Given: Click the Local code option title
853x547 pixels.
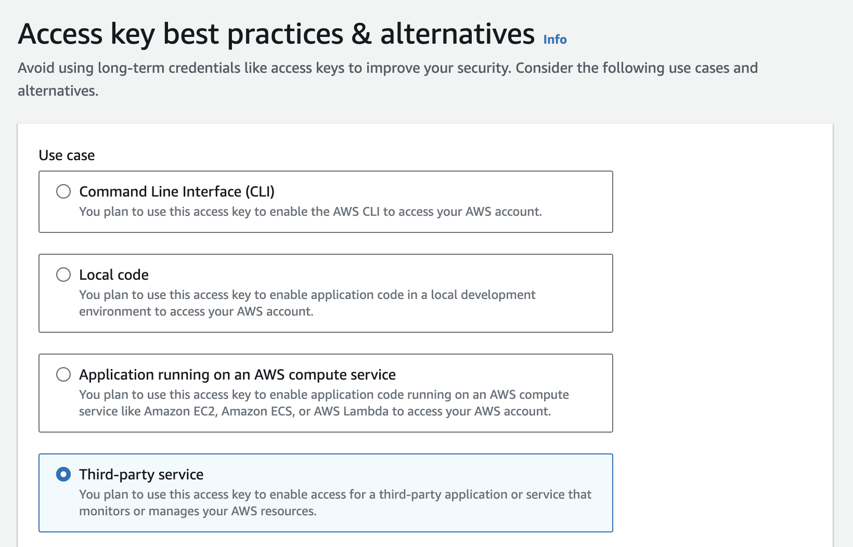Looking at the screenshot, I should 114,275.
